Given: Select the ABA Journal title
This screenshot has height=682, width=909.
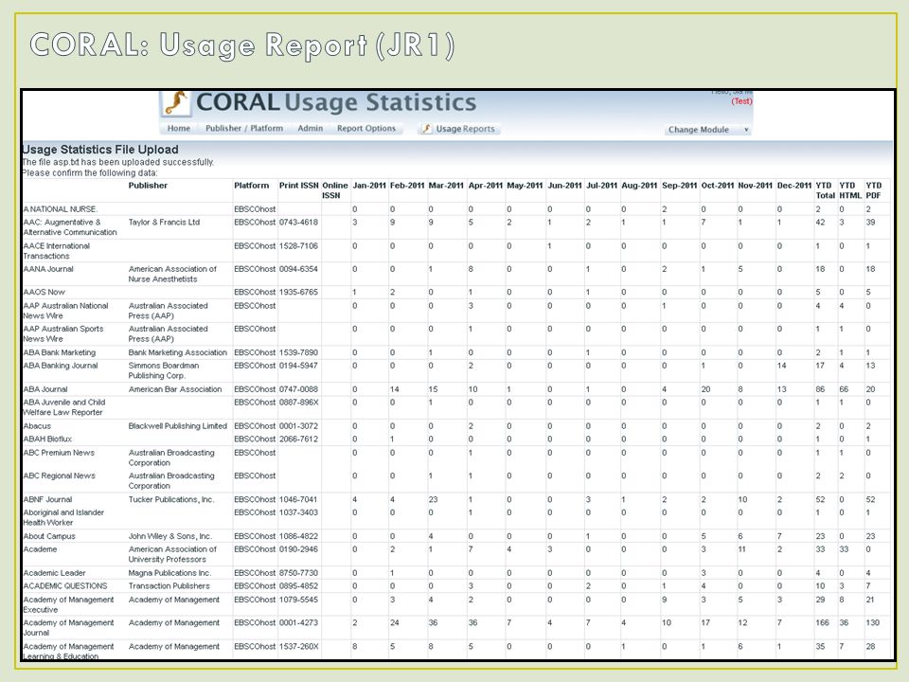Looking at the screenshot, I should (45, 389).
